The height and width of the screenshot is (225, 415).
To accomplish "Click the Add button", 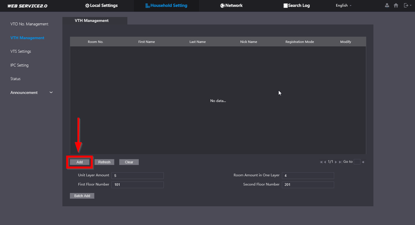I will click(x=80, y=162).
